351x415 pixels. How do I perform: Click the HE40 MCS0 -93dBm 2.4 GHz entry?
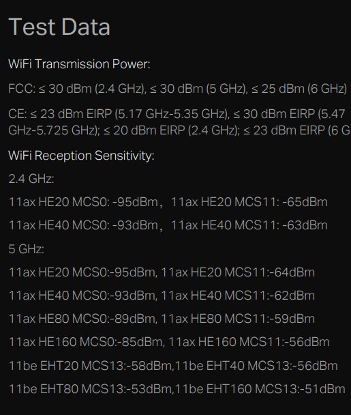coord(84,225)
